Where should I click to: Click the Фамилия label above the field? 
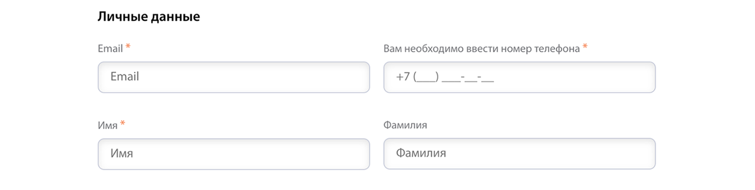405,125
